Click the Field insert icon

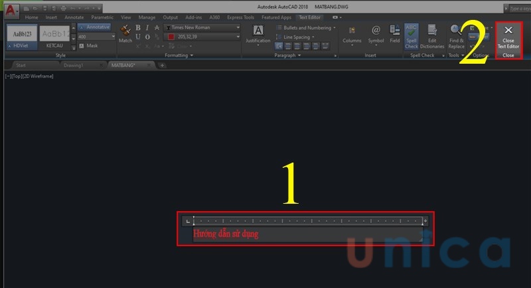tap(395, 35)
